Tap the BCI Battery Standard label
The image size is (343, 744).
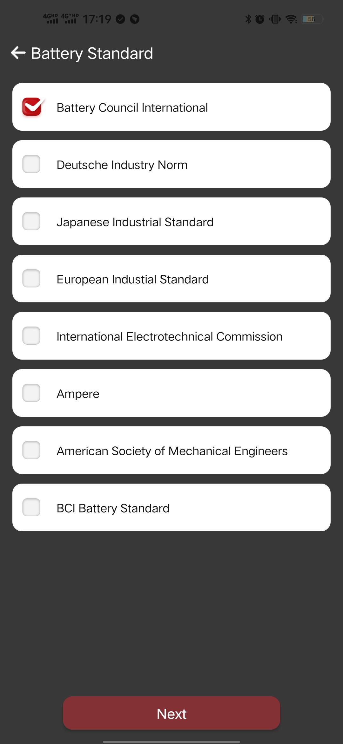[113, 508]
